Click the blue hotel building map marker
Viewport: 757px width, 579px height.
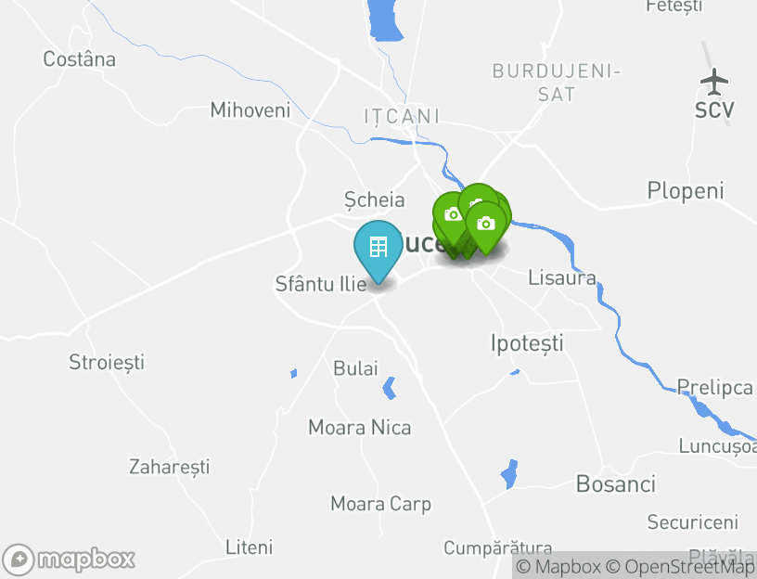pyautogui.click(x=378, y=247)
